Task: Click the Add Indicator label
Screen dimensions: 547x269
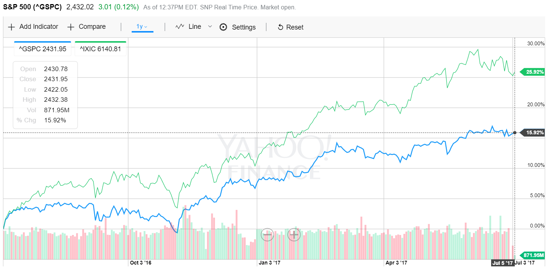Action: 39,27
